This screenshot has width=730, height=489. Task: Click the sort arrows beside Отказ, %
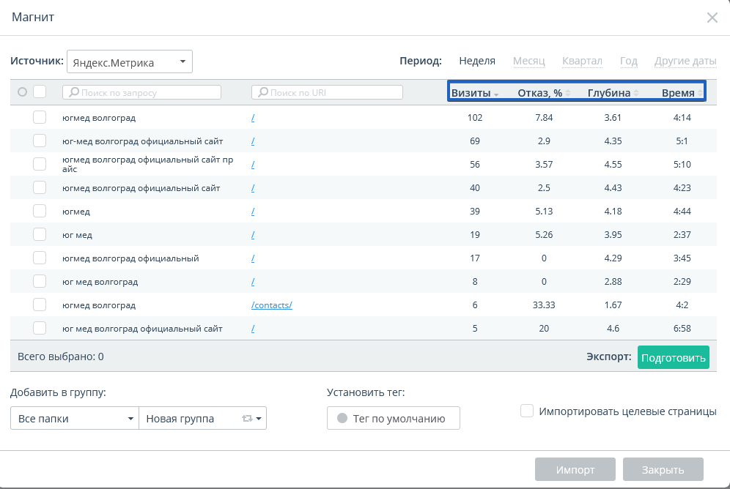tap(569, 93)
